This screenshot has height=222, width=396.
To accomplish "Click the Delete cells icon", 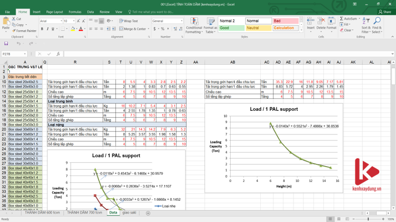I will point(321,21).
